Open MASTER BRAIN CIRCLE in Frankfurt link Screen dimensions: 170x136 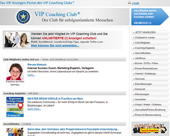(x=55, y=99)
